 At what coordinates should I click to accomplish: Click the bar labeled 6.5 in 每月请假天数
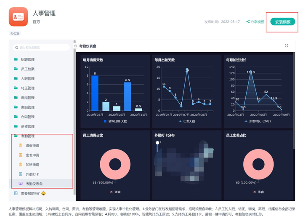pos(128,96)
